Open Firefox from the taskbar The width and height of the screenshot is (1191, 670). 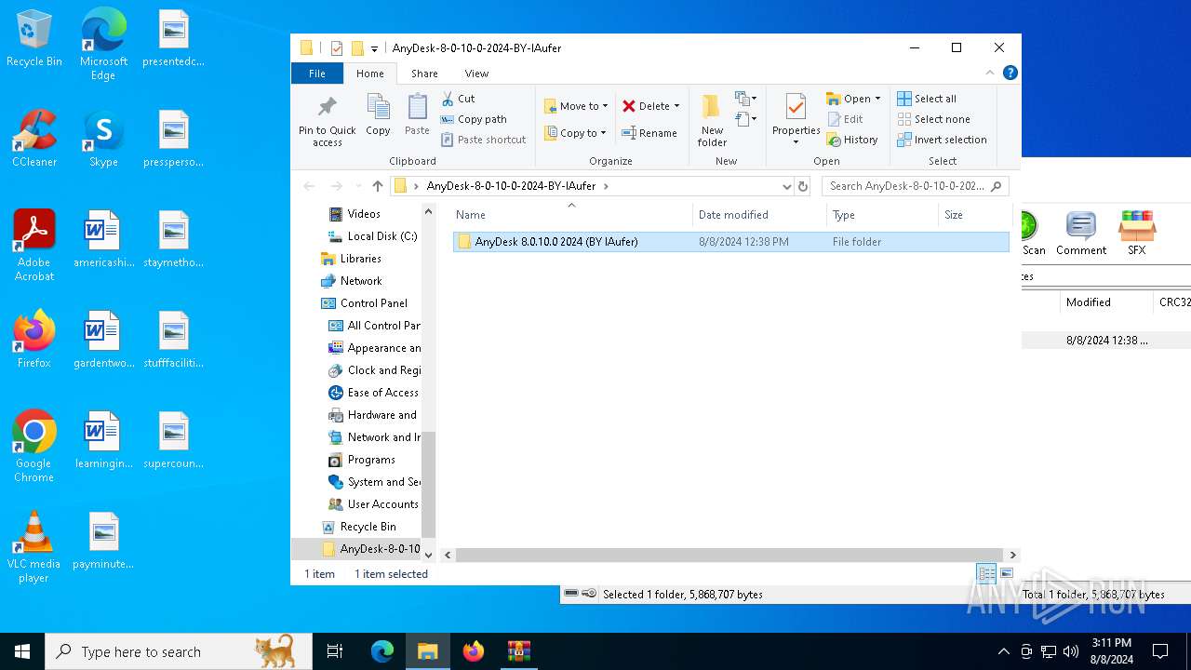click(474, 651)
